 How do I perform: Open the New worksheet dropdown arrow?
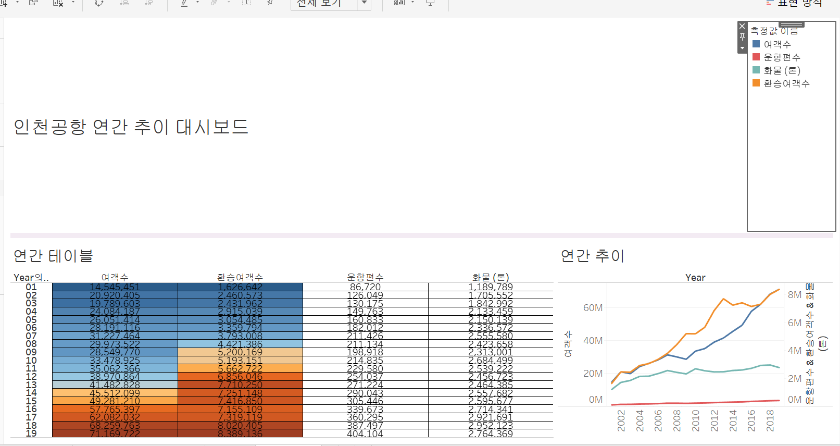pos(17,3)
